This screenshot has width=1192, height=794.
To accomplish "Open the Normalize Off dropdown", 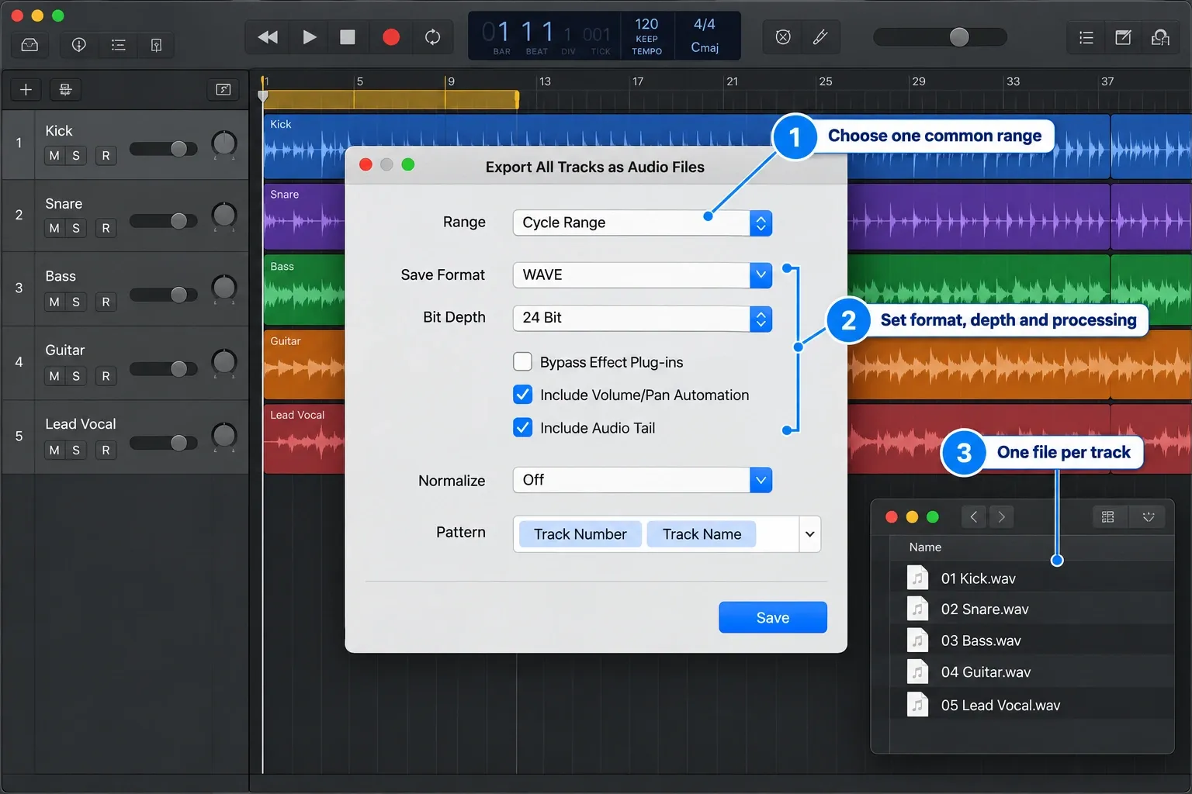I will pyautogui.click(x=643, y=480).
